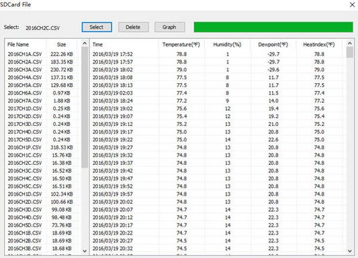Select file 2016CH5D.CSV

(25, 225)
